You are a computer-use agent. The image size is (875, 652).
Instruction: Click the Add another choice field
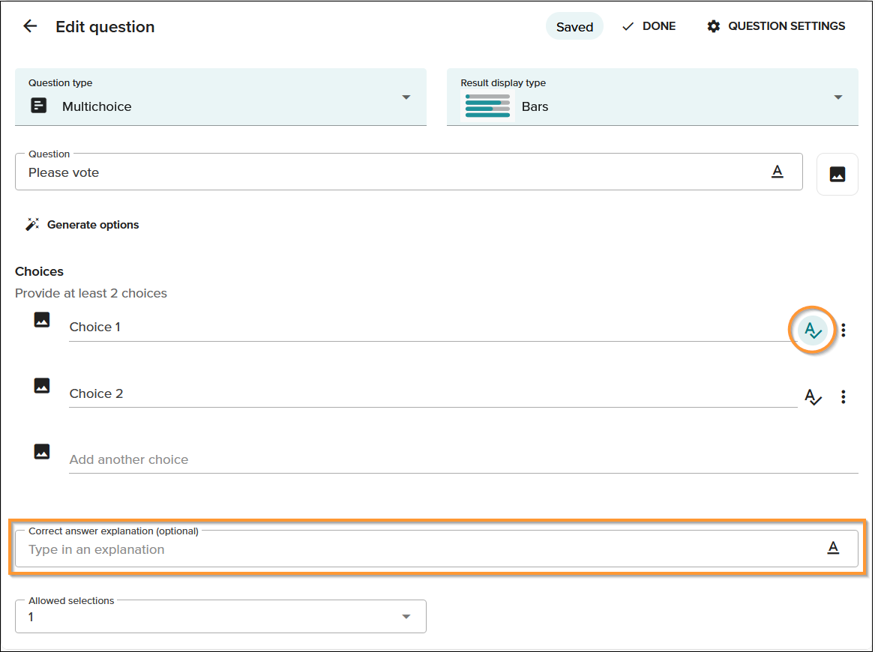[x=463, y=459]
